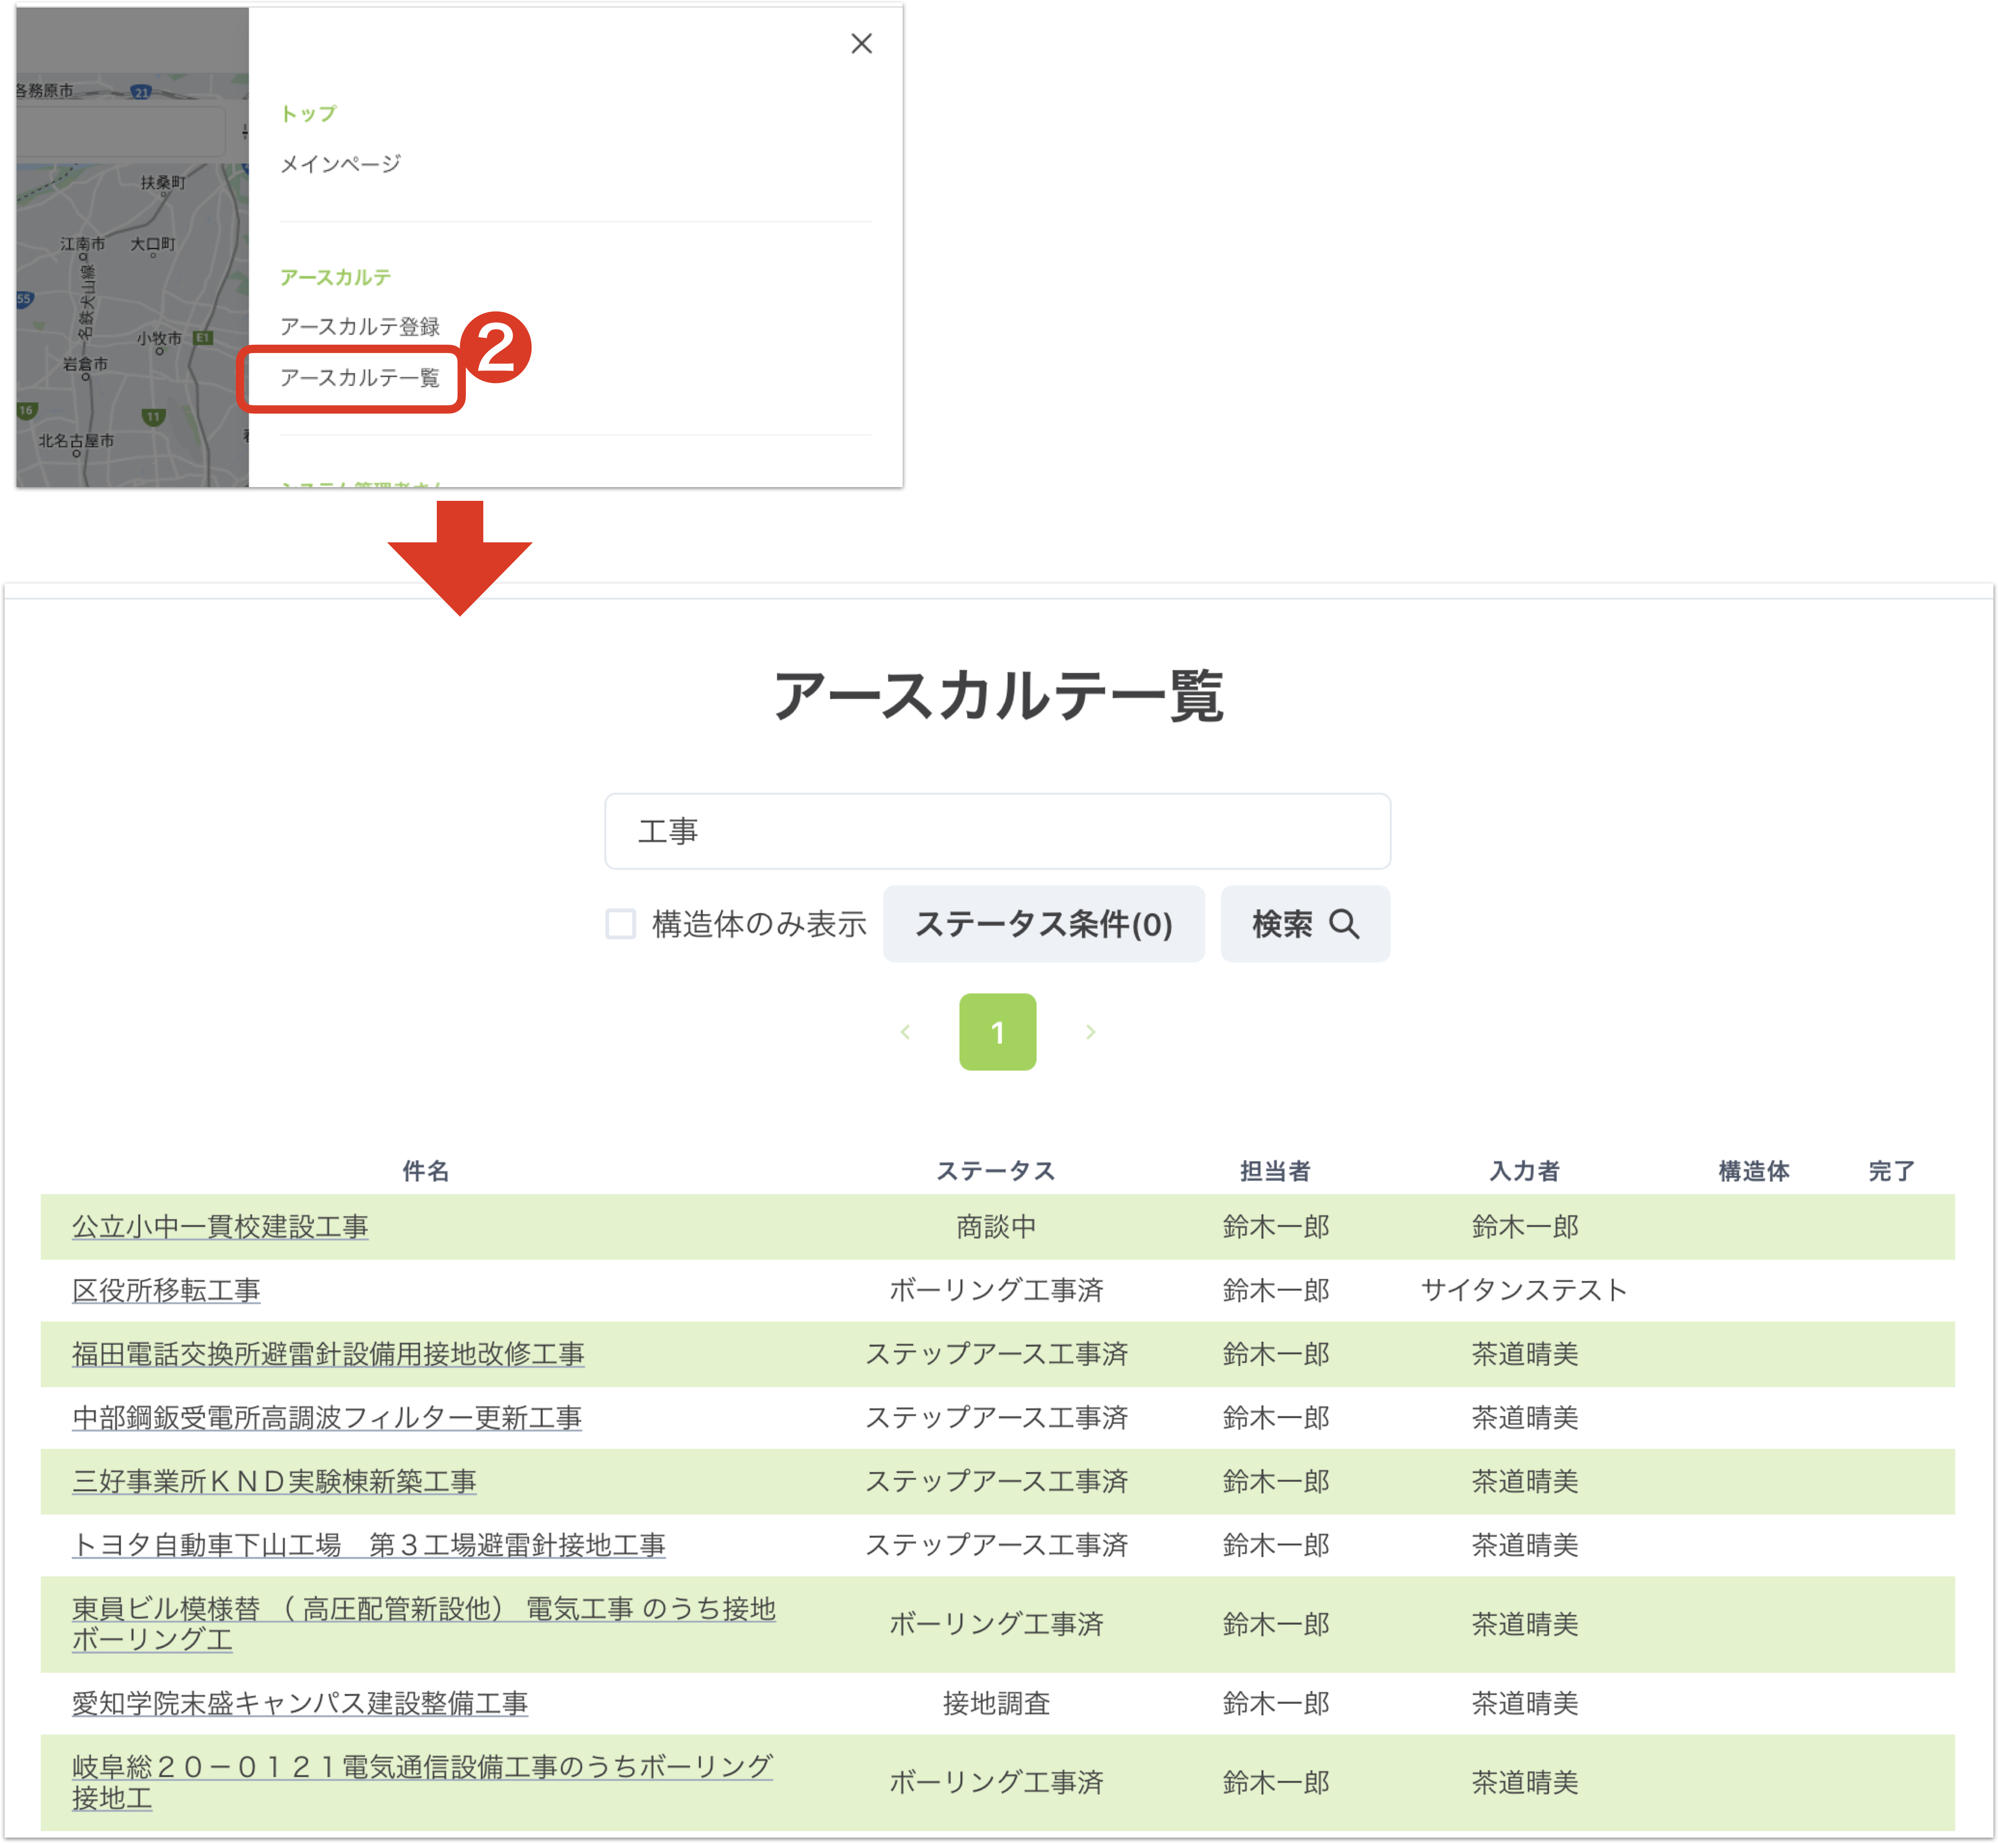The image size is (1998, 1843).
Task: Open ステータス条件(0) filter dropdown
Action: pyautogui.click(x=1043, y=924)
